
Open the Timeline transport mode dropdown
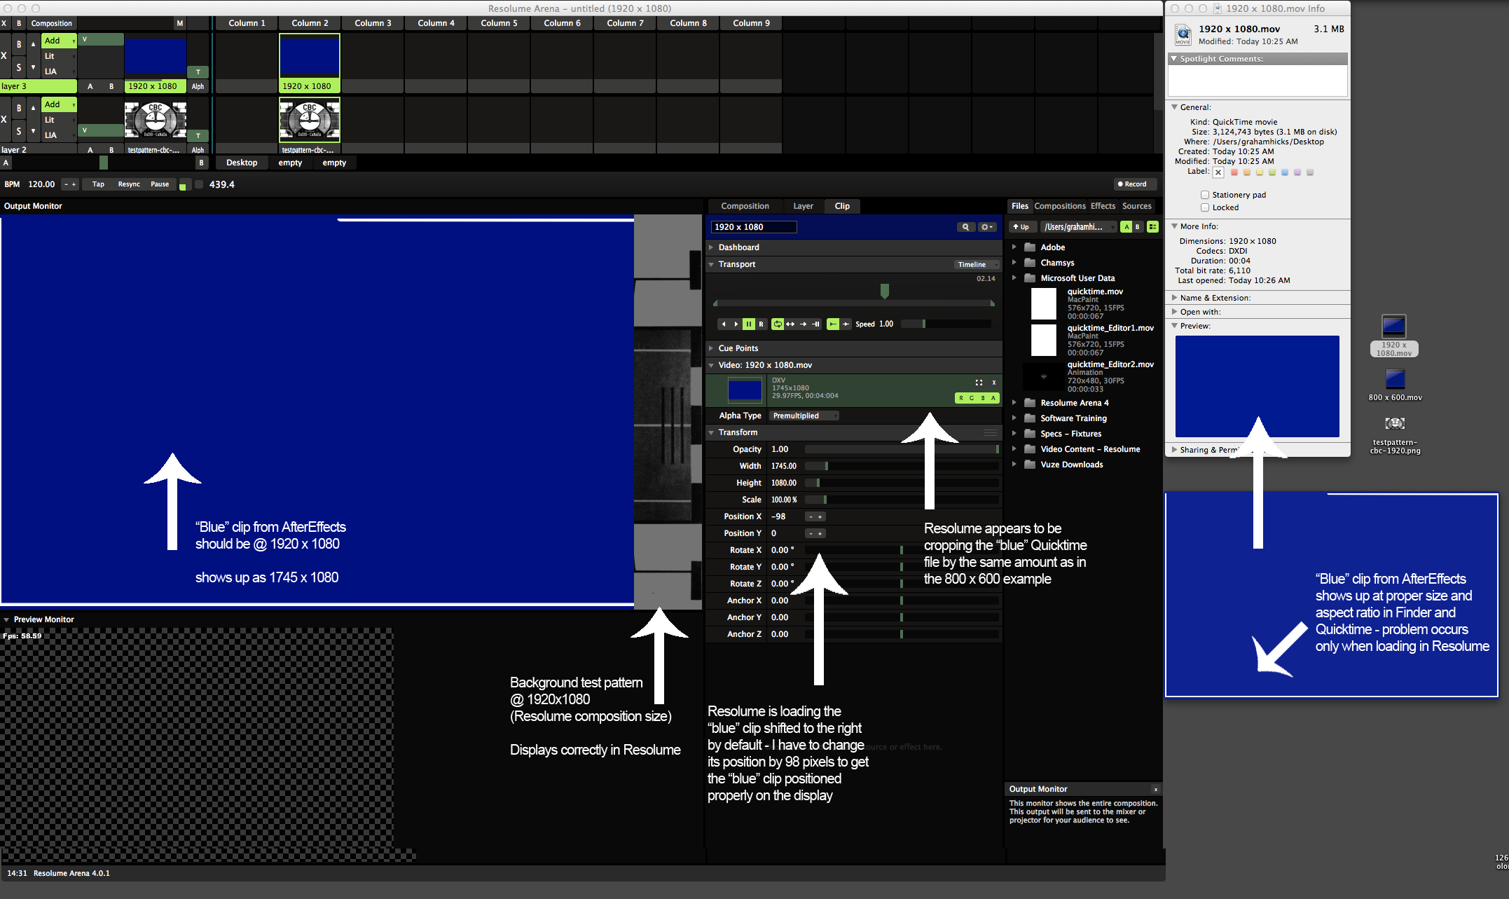(x=977, y=264)
